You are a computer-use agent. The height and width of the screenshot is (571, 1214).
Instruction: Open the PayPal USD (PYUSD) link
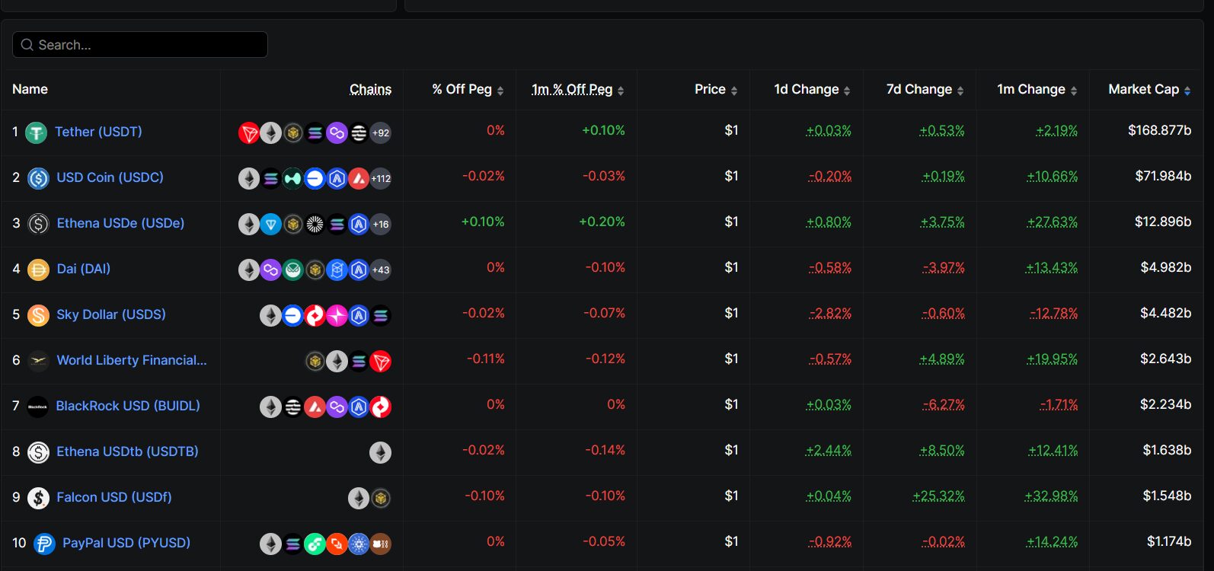(x=126, y=543)
